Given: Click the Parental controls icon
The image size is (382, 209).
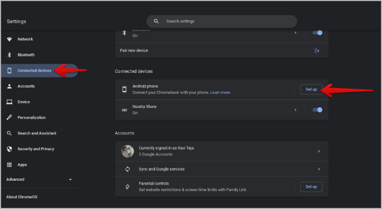Looking at the screenshot, I should tap(127, 186).
